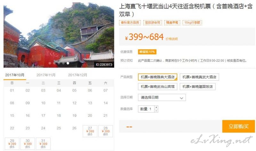Expand the 请选择日期 date dropdown
Screen dimensions: 256x151
tap(162, 98)
